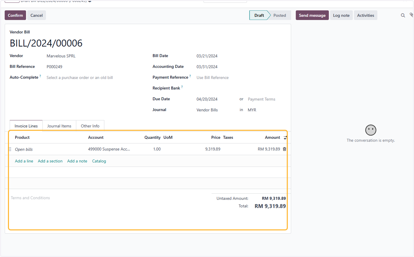The width and height of the screenshot is (414, 257).
Task: Select the bill number BILL/2024/00006
Action: [x=46, y=43]
